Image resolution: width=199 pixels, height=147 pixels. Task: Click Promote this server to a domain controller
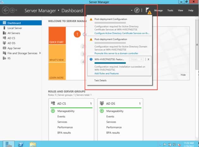coord(116,54)
